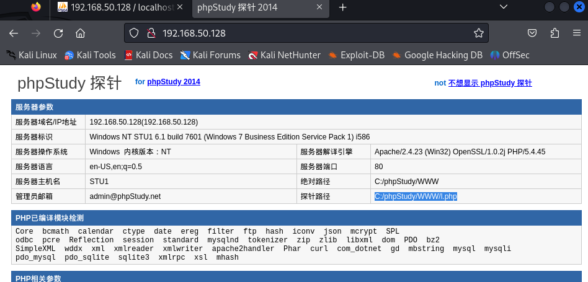Open the Kali Tools bookmark
The image size is (588, 282).
point(90,55)
